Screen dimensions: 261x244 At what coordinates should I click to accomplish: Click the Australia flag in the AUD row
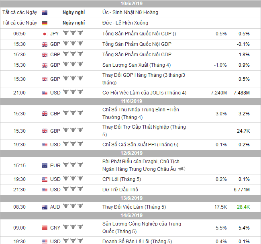click(44, 207)
